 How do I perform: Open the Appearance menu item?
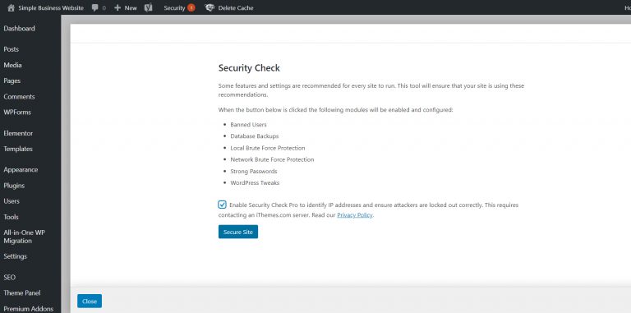click(21, 170)
